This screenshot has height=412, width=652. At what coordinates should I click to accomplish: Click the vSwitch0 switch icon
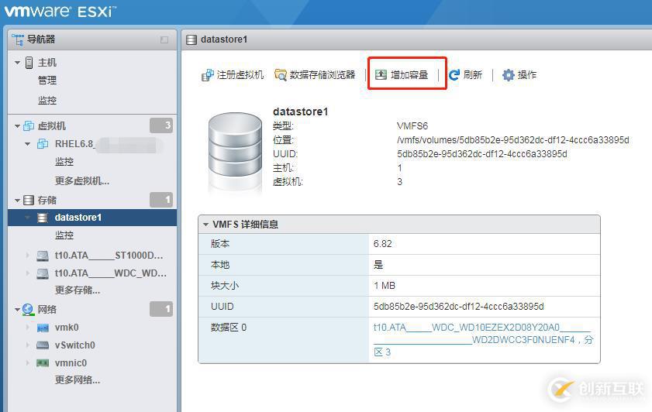point(43,345)
